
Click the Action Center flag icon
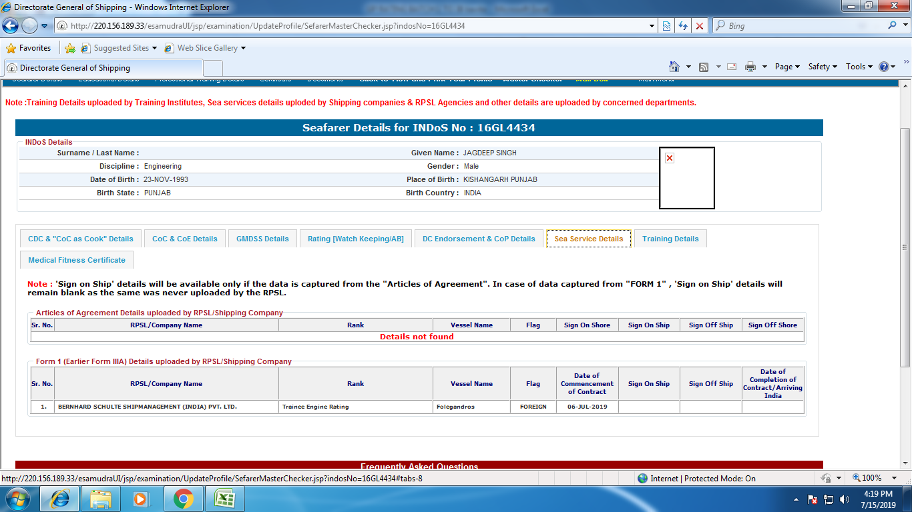point(813,499)
